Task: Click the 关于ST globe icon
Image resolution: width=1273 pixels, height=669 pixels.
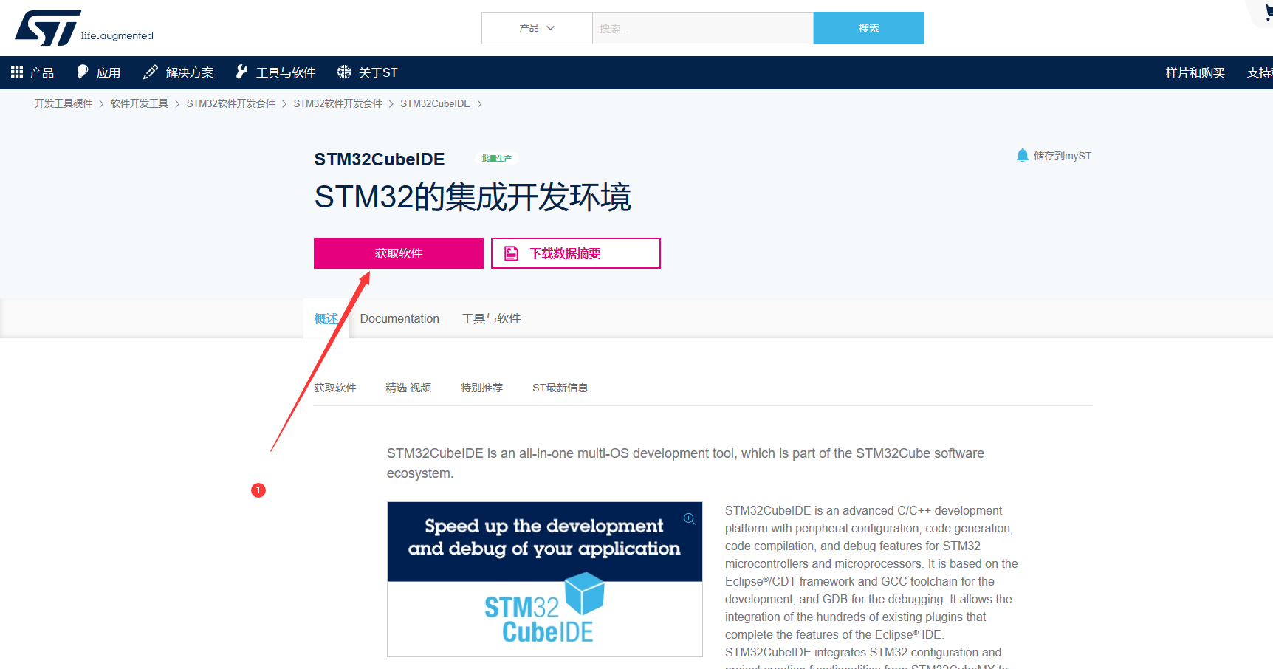Action: point(344,72)
